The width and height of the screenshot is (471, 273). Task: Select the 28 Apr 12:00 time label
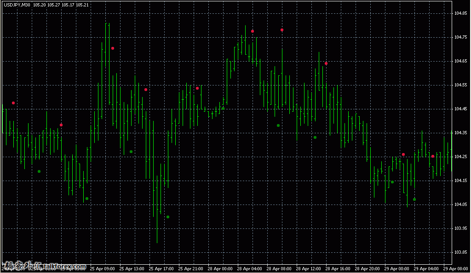pos(309,268)
